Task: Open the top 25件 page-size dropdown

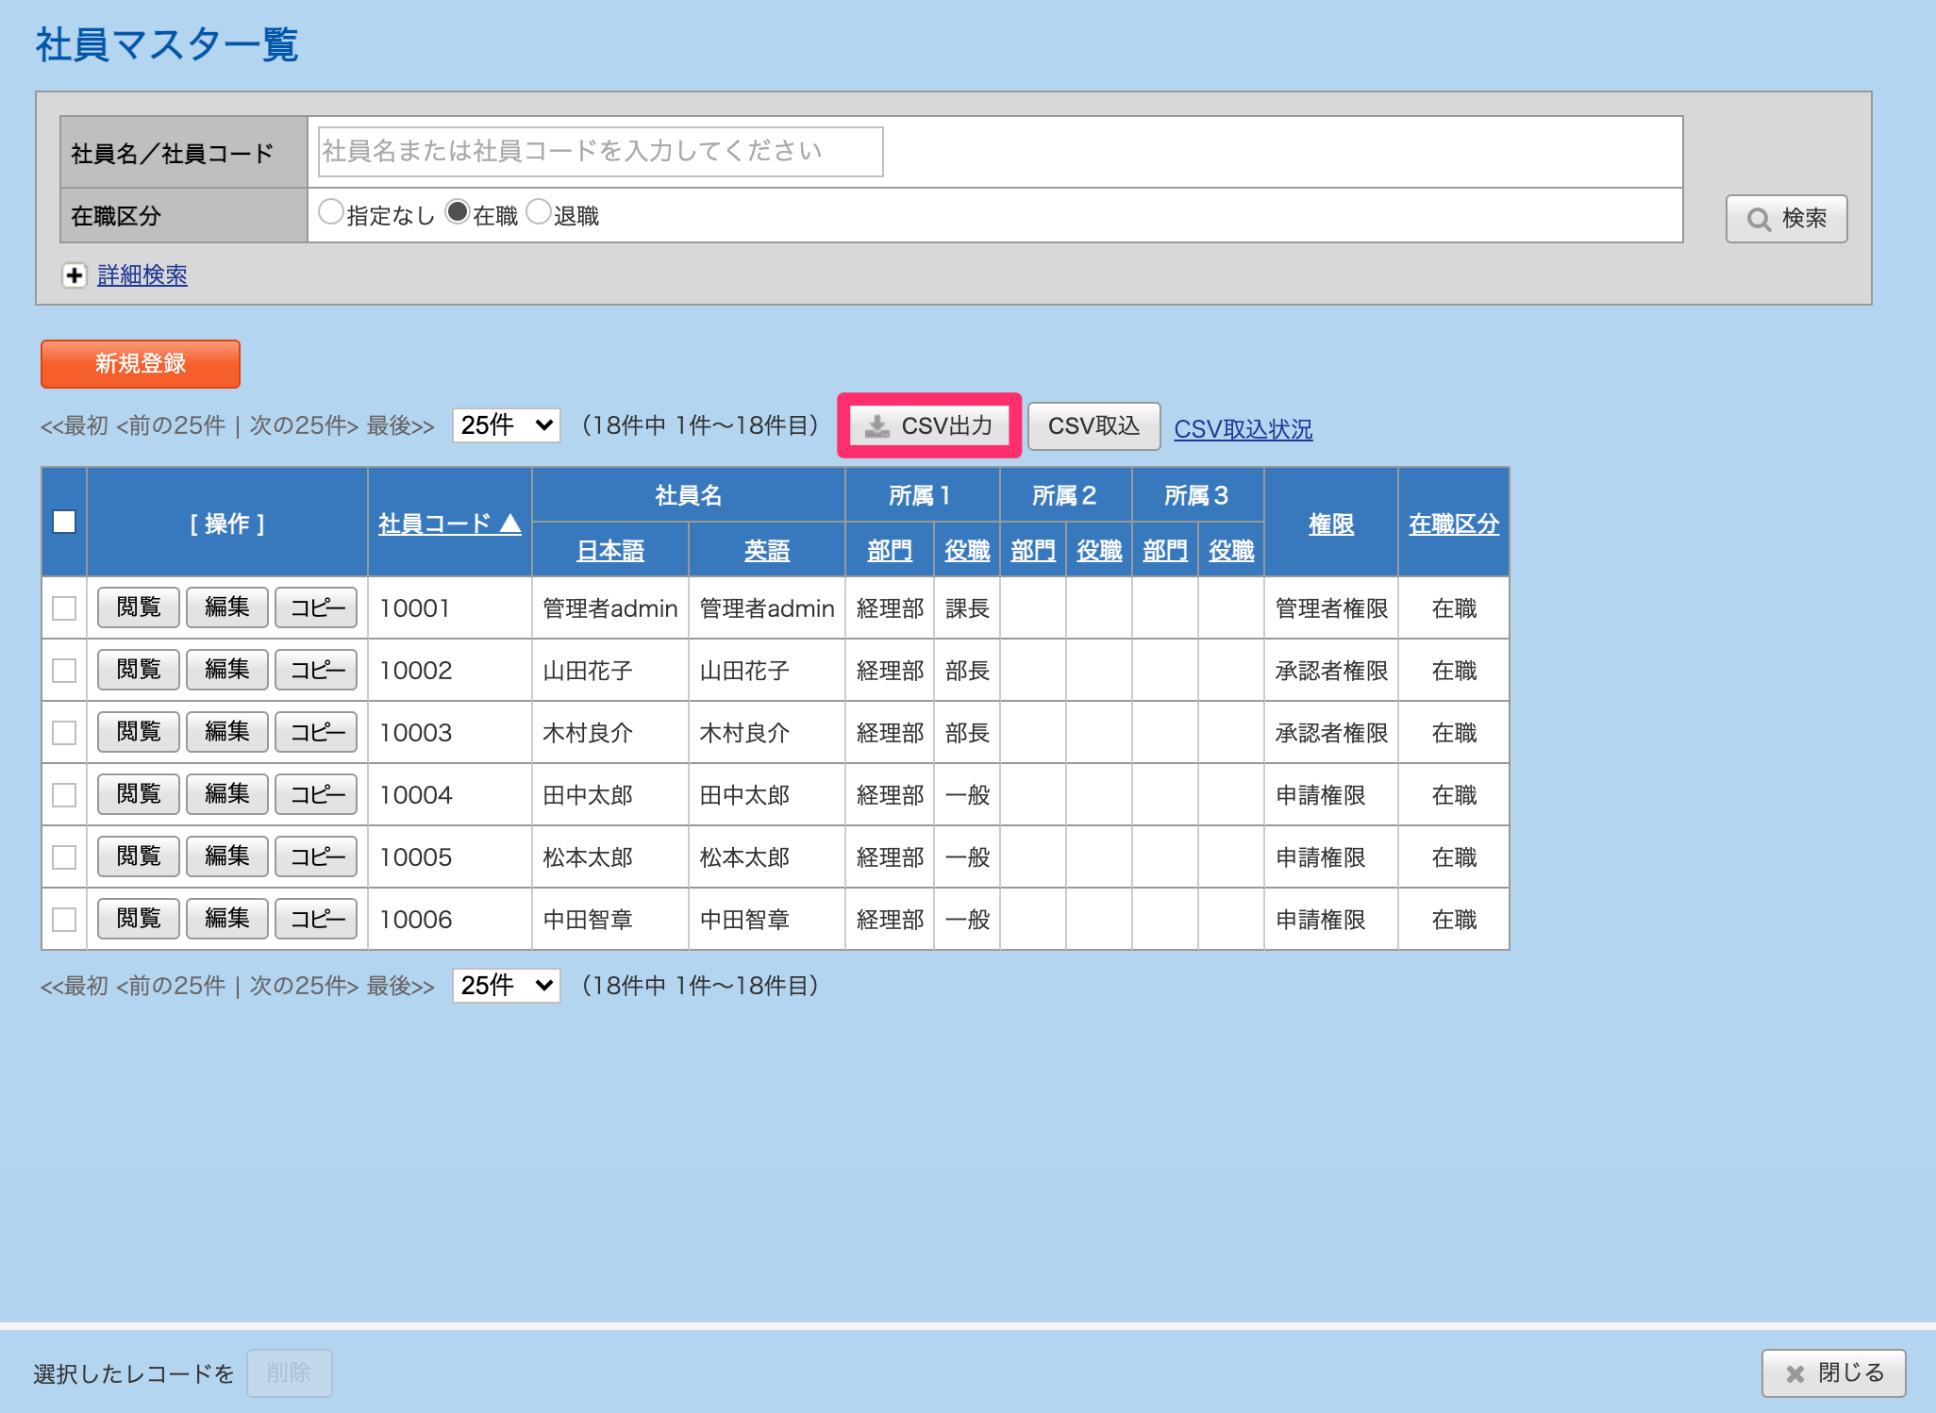Action: pyautogui.click(x=507, y=425)
